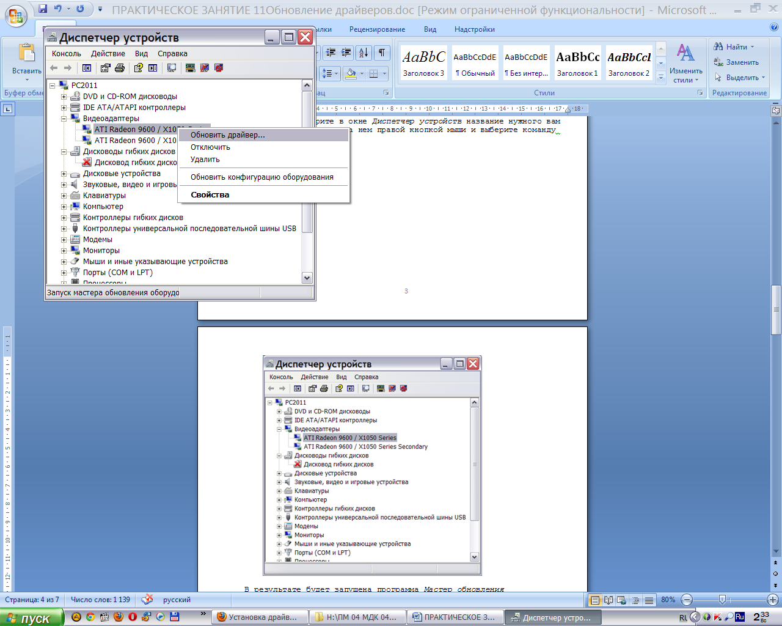Open Действие menu in Device Manager
Image resolution: width=782 pixels, height=626 pixels.
[108, 54]
